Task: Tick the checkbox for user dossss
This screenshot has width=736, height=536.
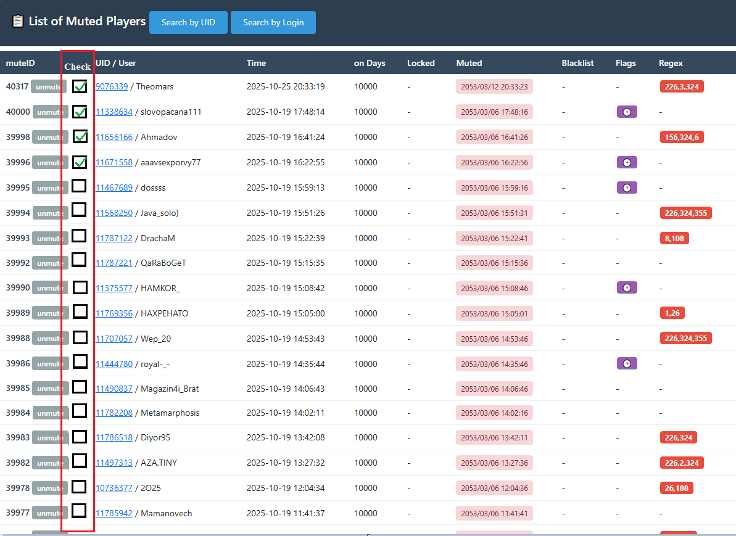Action: (79, 186)
